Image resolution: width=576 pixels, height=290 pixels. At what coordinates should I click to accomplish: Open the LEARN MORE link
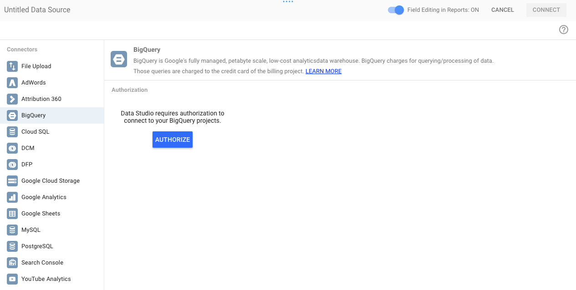point(323,71)
